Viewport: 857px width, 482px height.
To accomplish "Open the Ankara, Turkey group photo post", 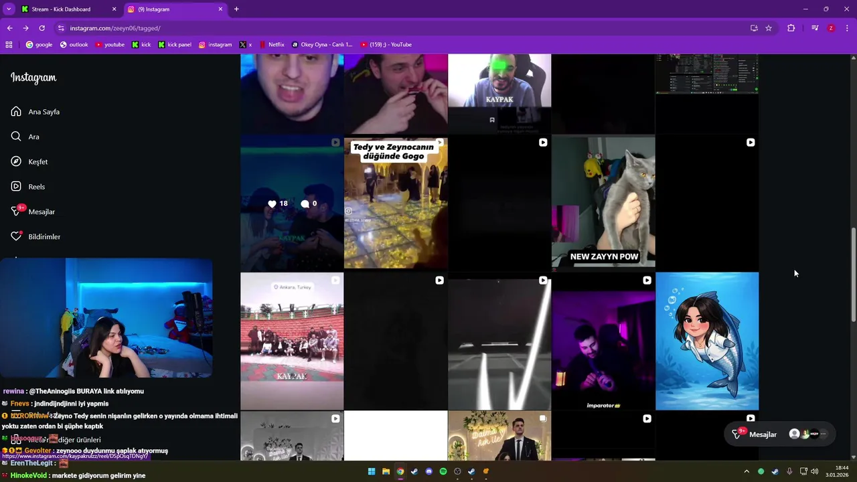I will coord(292,341).
